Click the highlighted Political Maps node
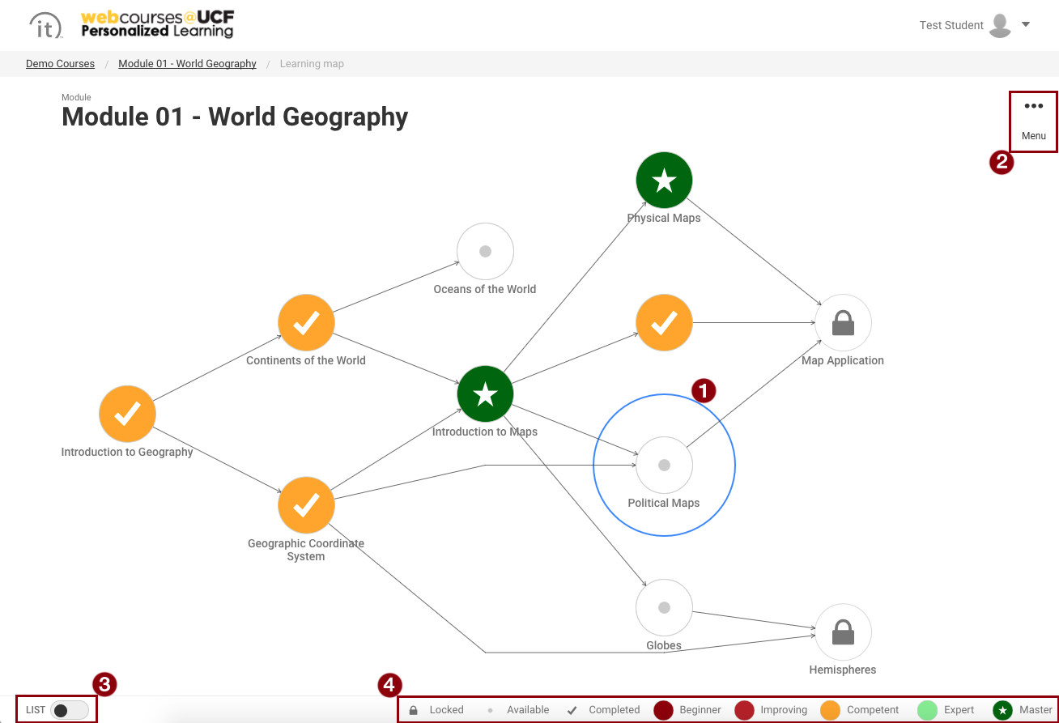This screenshot has width=1059, height=723. click(664, 465)
